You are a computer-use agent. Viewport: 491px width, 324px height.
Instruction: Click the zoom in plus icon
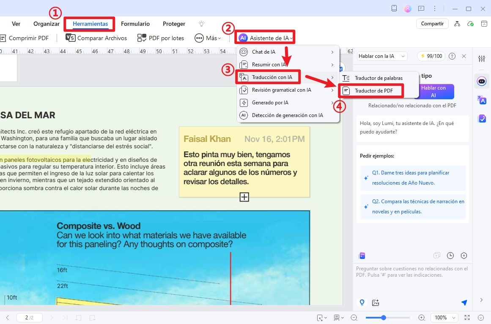tap(422, 318)
